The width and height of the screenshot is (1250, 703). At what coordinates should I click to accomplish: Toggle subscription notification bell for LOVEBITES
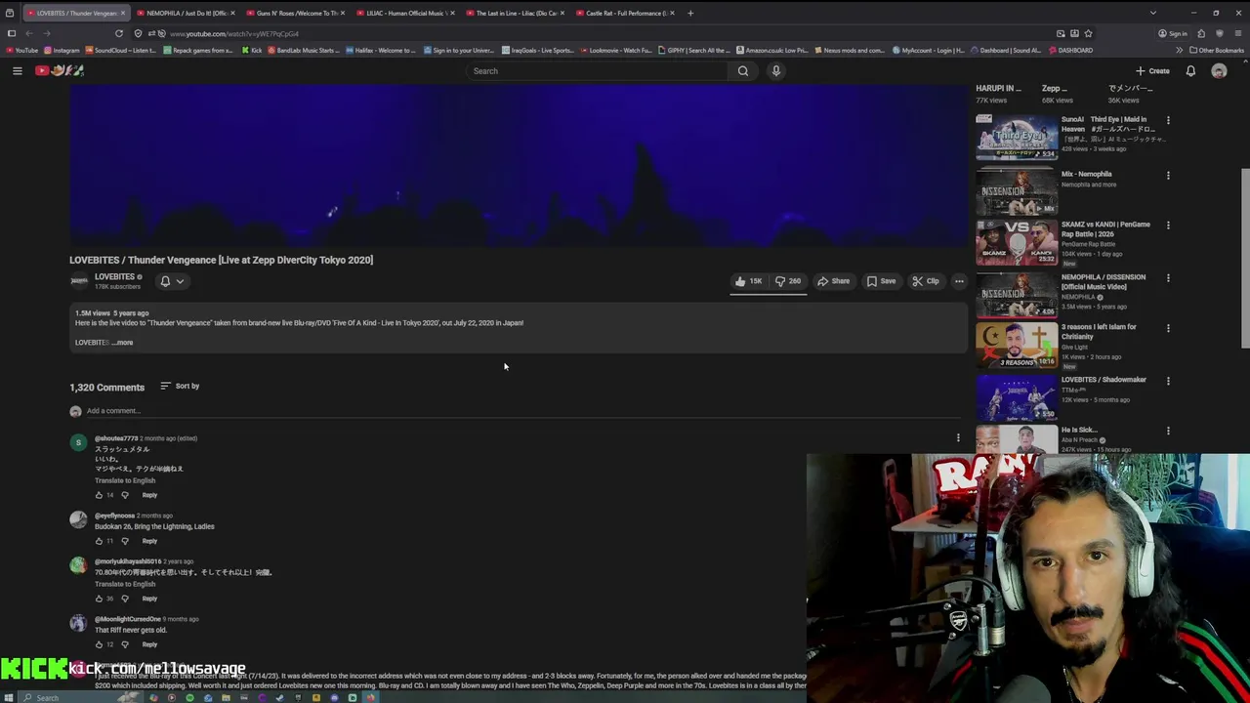pyautogui.click(x=165, y=281)
